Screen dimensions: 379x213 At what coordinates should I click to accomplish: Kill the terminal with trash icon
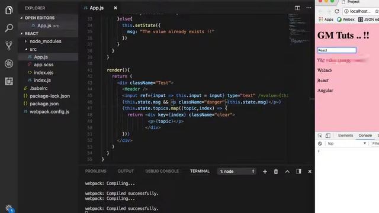pos(276,172)
